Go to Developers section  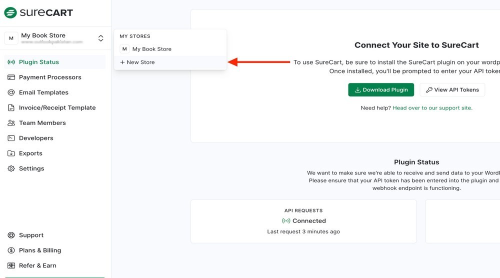[x=36, y=138]
